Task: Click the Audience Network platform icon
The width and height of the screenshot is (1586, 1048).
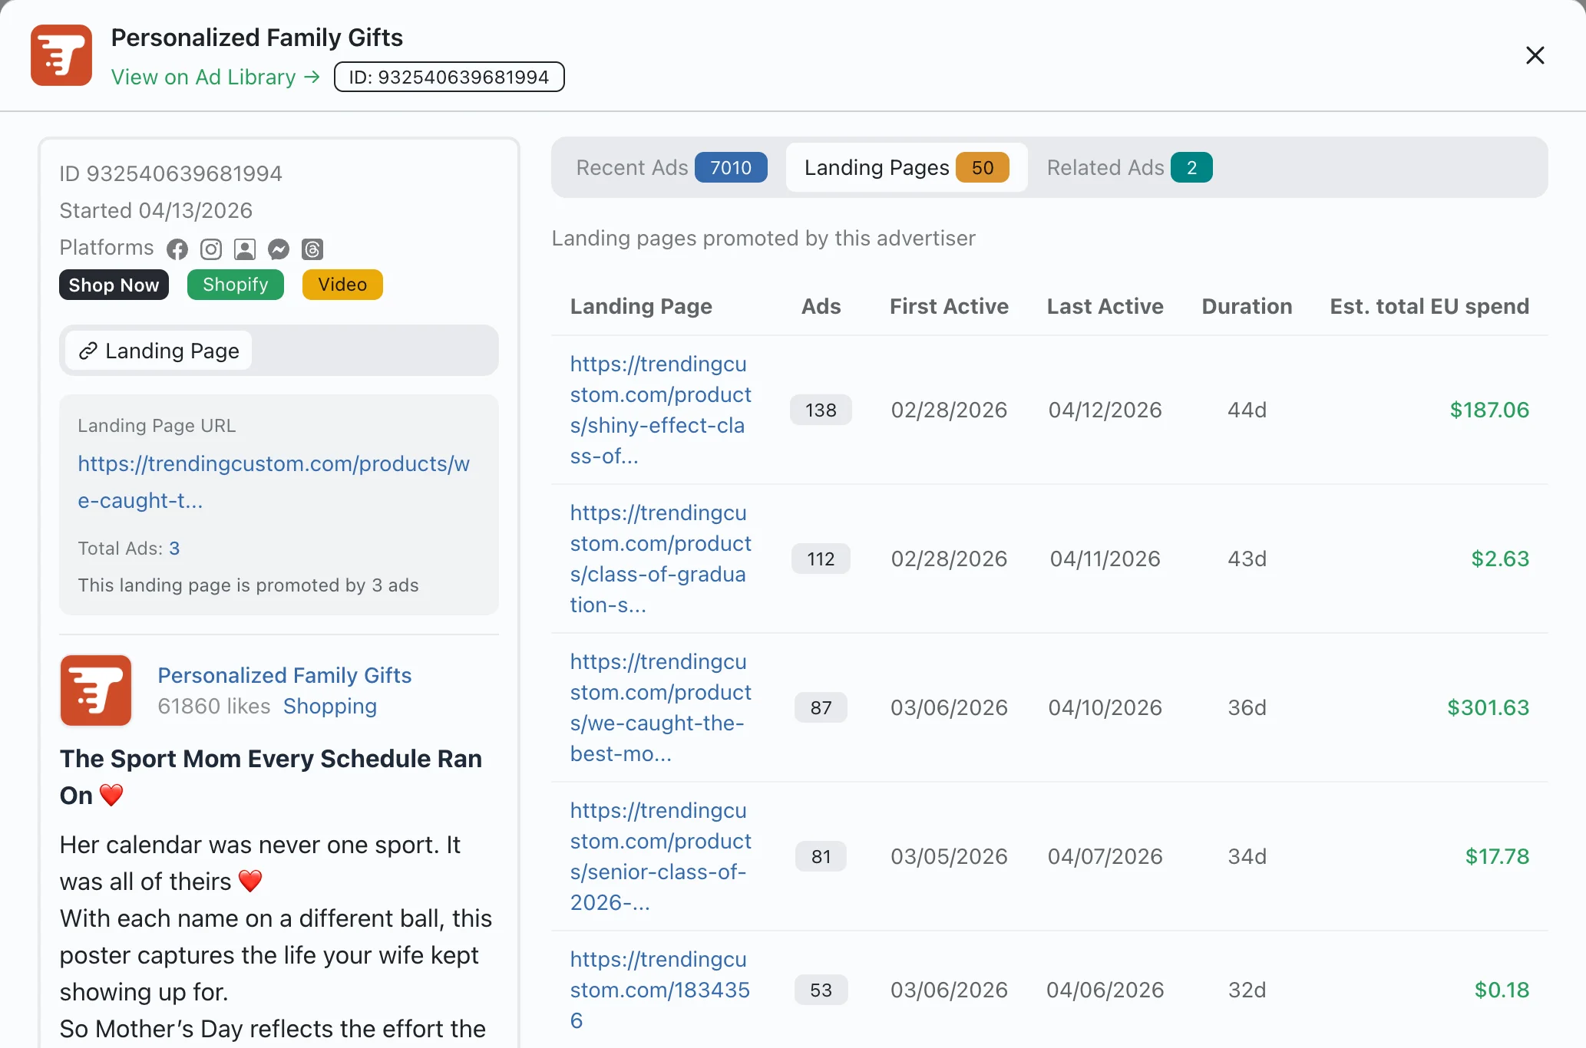Action: point(244,249)
